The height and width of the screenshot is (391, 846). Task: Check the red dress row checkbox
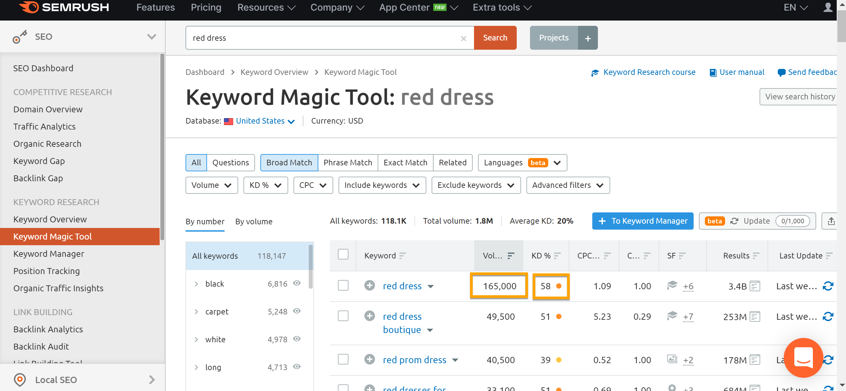click(343, 286)
